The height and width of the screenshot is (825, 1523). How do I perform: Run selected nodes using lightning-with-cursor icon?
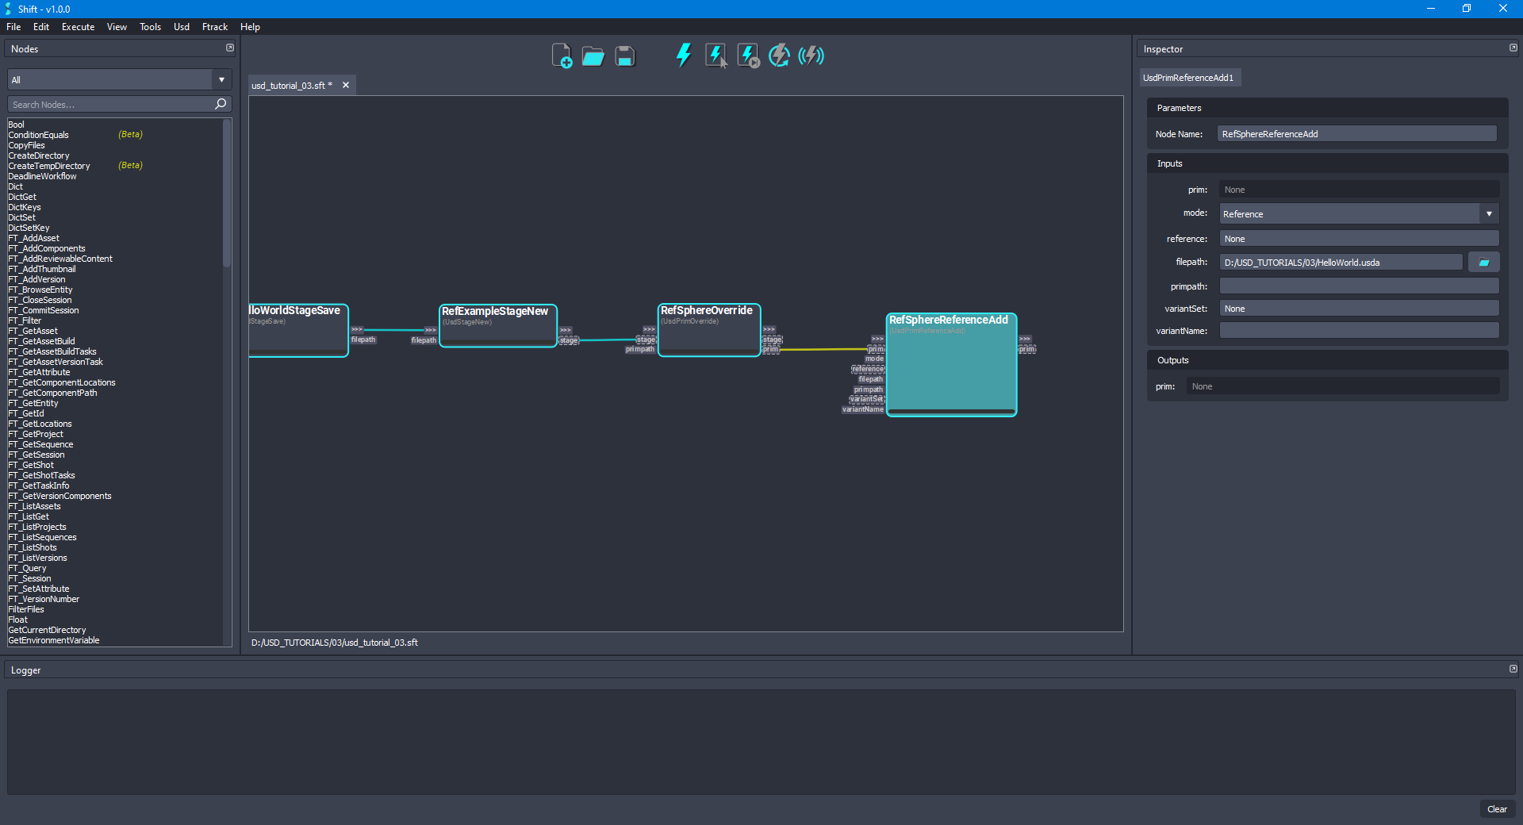tap(716, 55)
